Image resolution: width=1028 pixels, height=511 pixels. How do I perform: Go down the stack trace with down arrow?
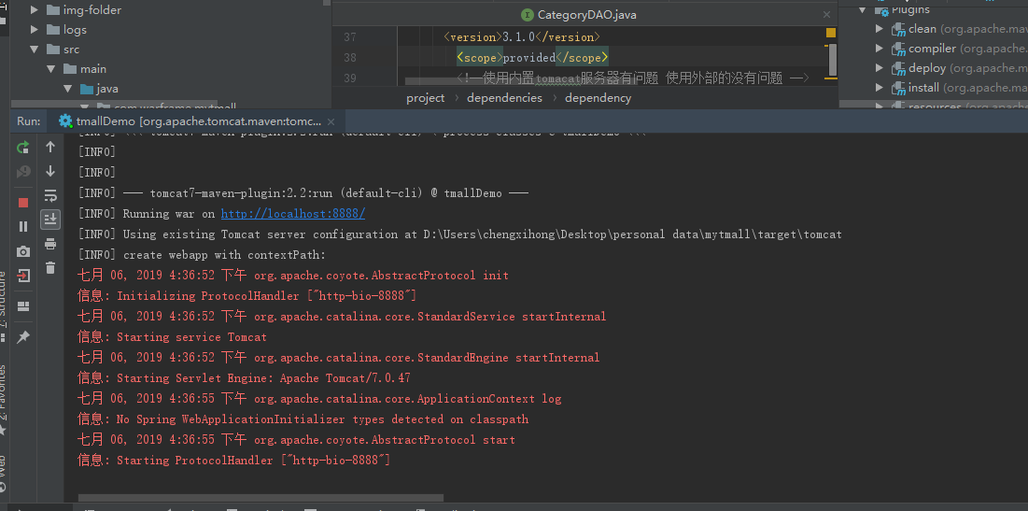[50, 171]
